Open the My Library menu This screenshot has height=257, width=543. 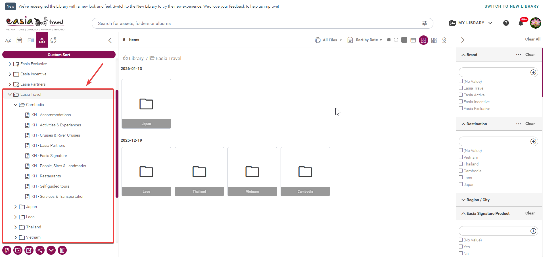(x=471, y=23)
